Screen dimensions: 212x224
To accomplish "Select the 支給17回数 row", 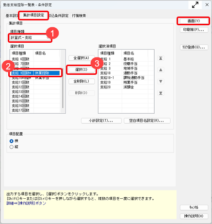I will point(35,110).
